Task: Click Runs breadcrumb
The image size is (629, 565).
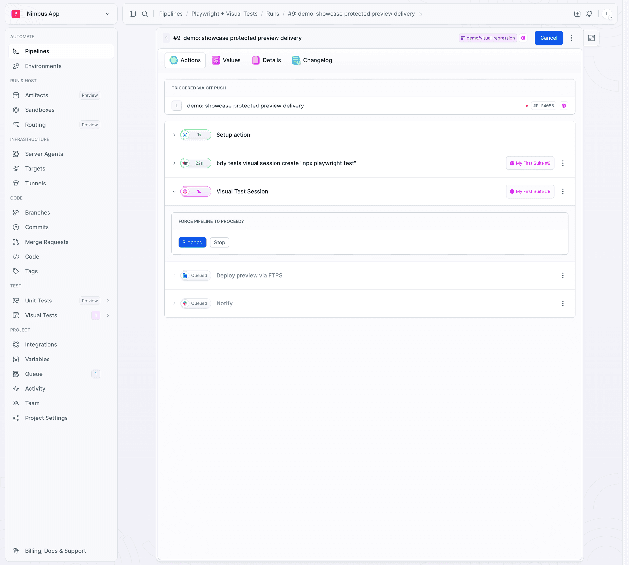Action: click(273, 14)
